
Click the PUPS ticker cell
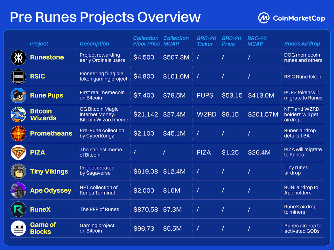point(205,95)
